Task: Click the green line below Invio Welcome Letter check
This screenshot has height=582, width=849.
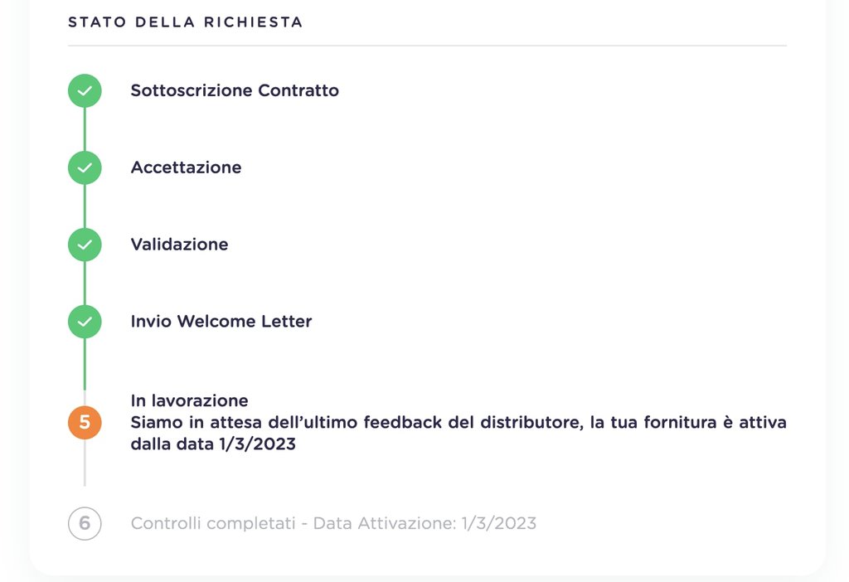Action: [x=85, y=365]
